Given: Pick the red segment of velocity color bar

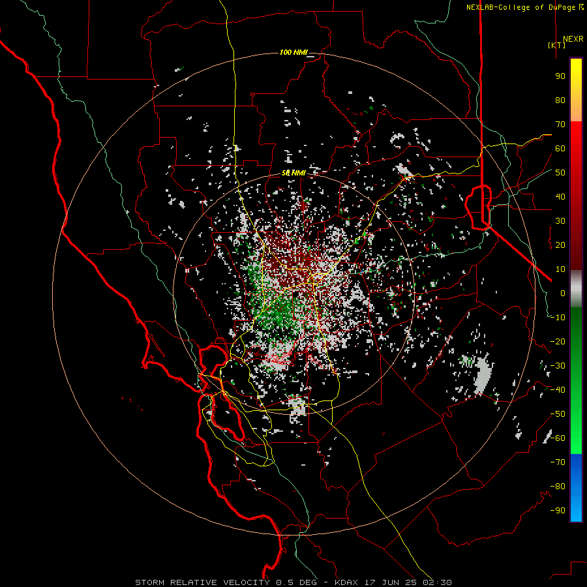Looking at the screenshot, I should (576, 196).
